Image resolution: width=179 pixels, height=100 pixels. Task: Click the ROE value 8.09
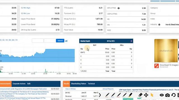coord(144,30)
